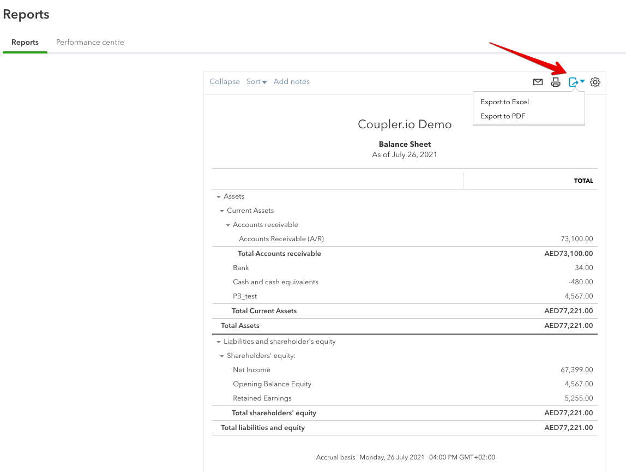Select Total shareholders' equity label
The height and width of the screenshot is (472, 626).
(x=274, y=413)
